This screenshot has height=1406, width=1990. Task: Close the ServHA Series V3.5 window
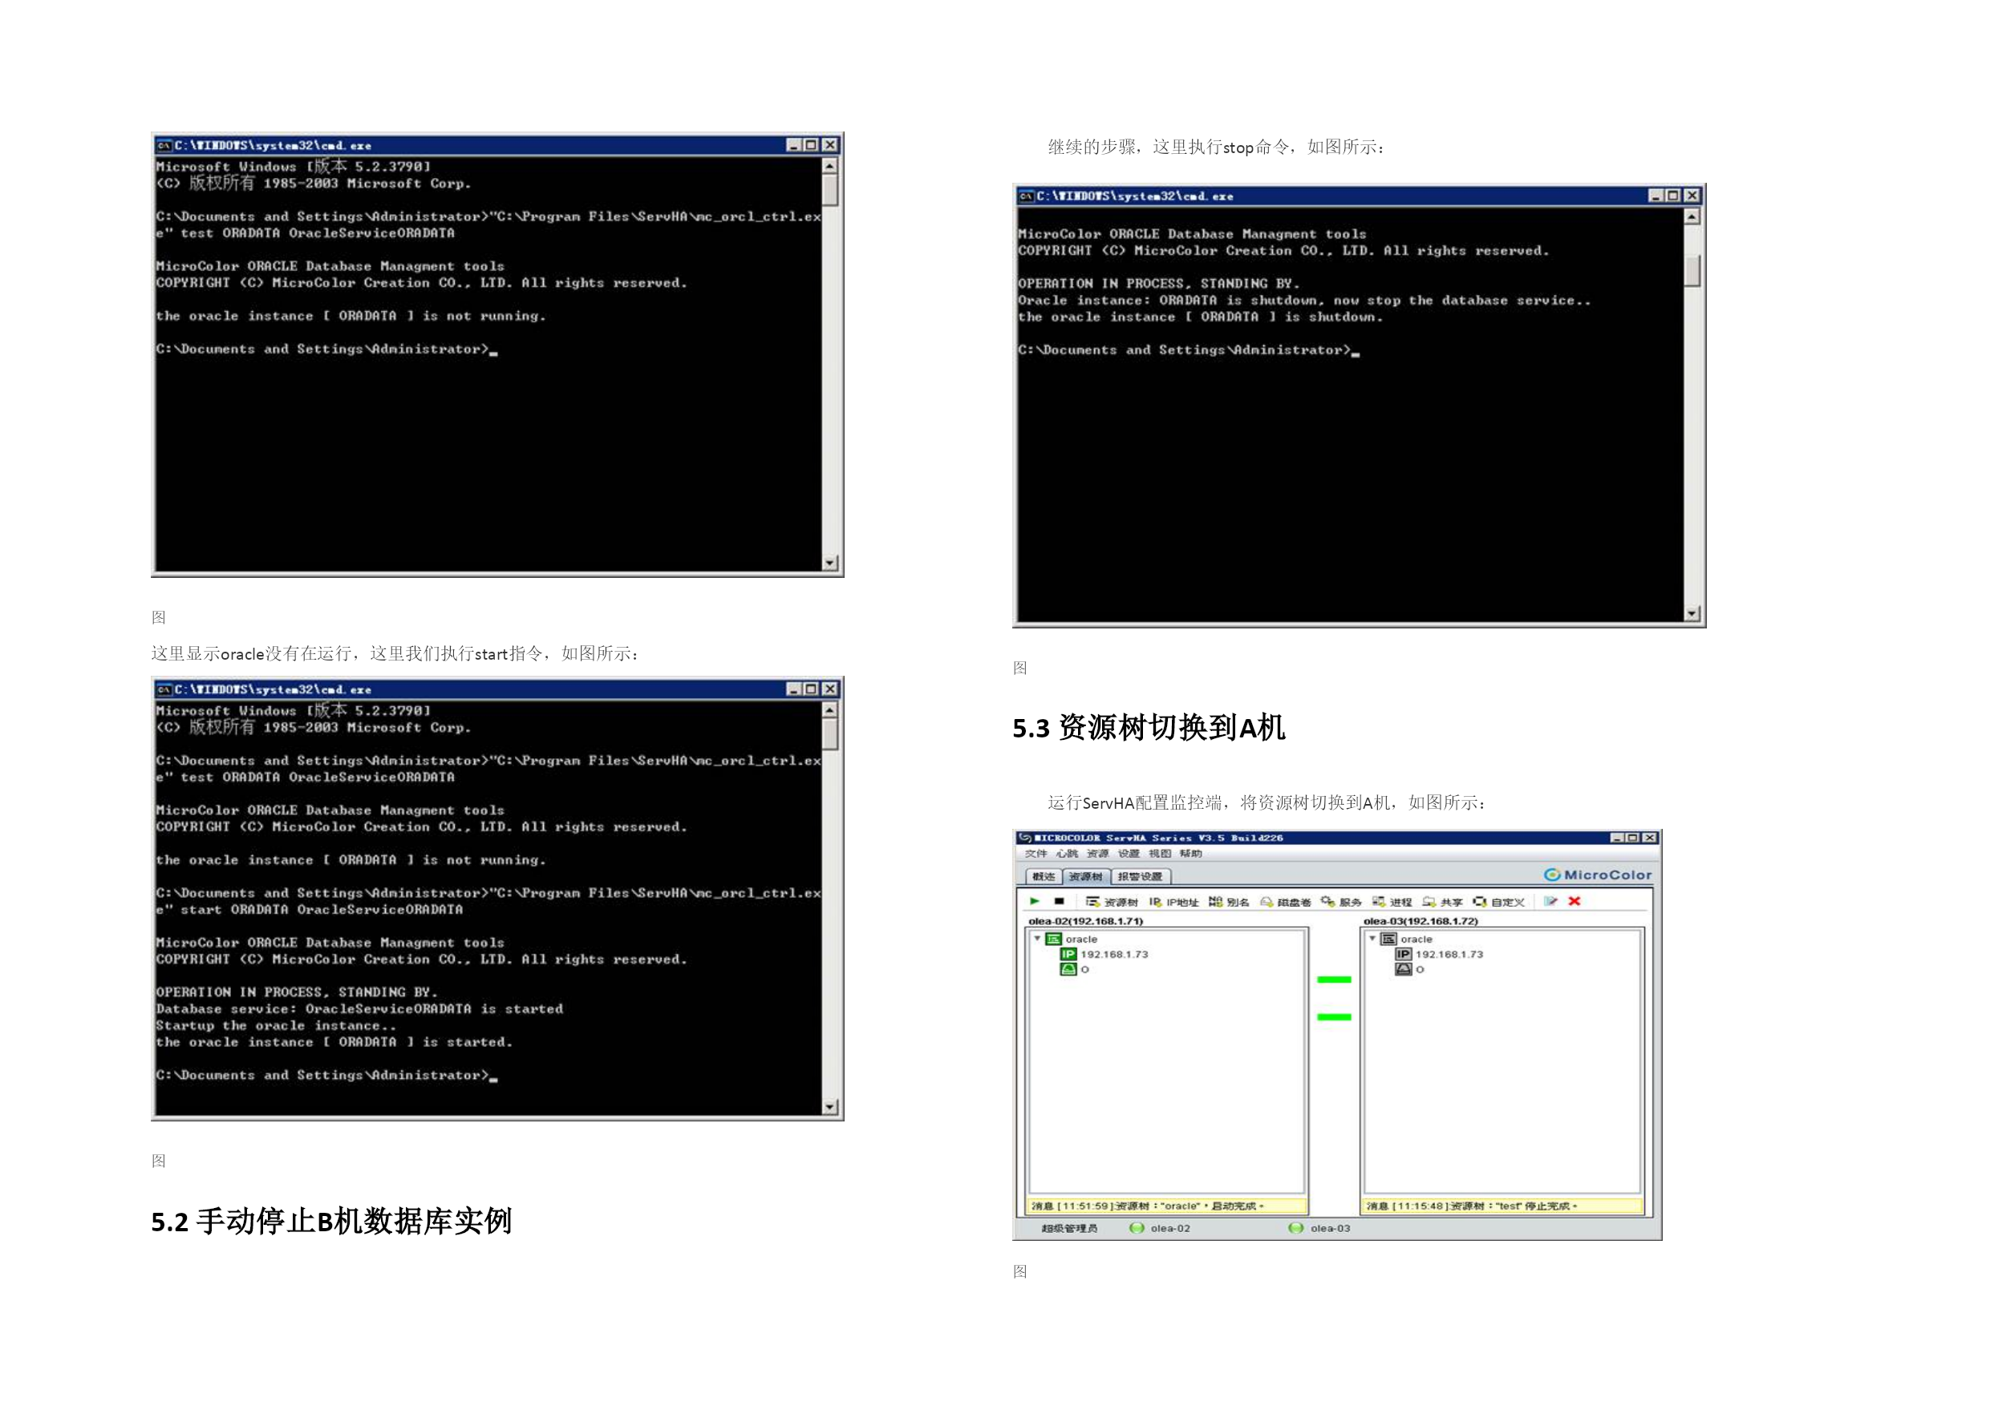click(1649, 838)
